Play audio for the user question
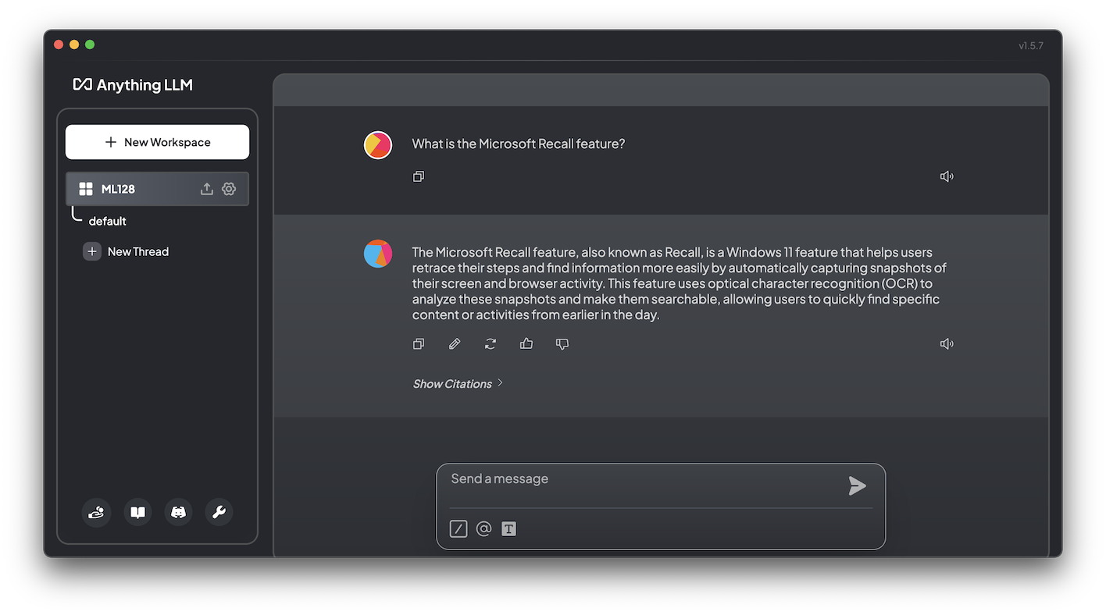The image size is (1106, 615). tap(947, 176)
